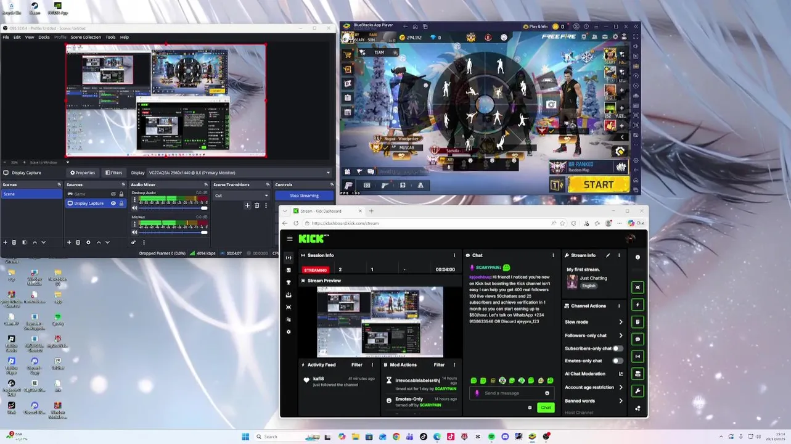Viewport: 791px width, 444px height.
Task: Click Kick sidebar trophy icon
Action: 289,282
